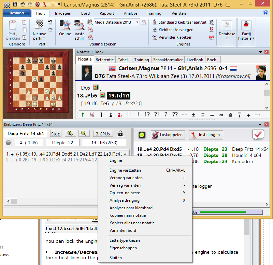Open the blue help question mark icon

pyautogui.click(x=265, y=13)
